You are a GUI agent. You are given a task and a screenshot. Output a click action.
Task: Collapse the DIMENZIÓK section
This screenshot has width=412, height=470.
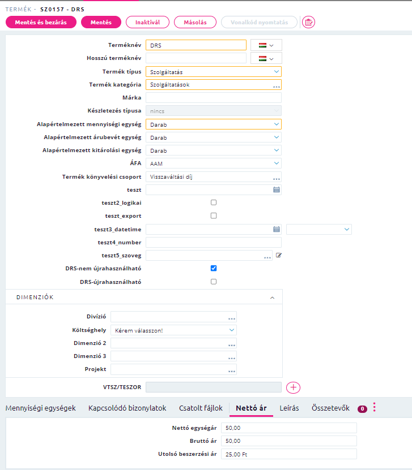[272, 297]
